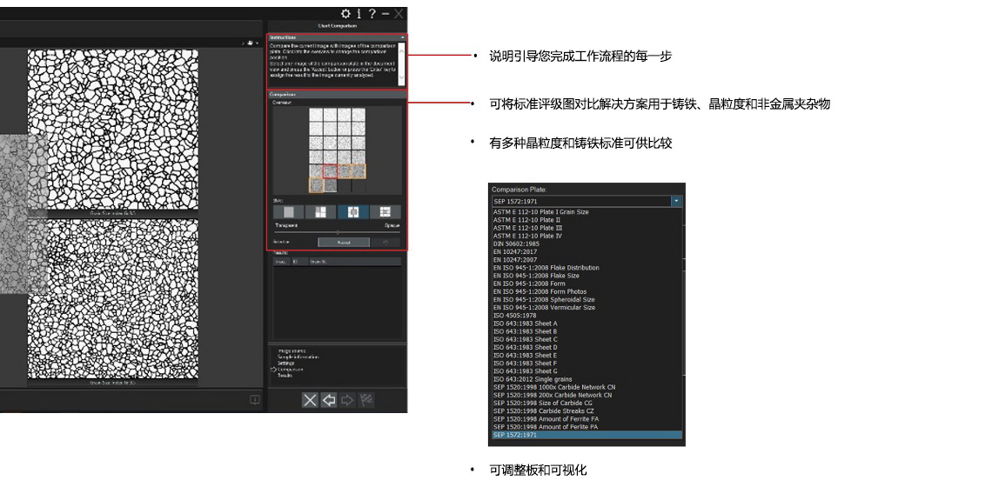Viewport: 992px width, 487px height.
Task: Select ISO 643:2012 Single grains
Action: (x=534, y=379)
